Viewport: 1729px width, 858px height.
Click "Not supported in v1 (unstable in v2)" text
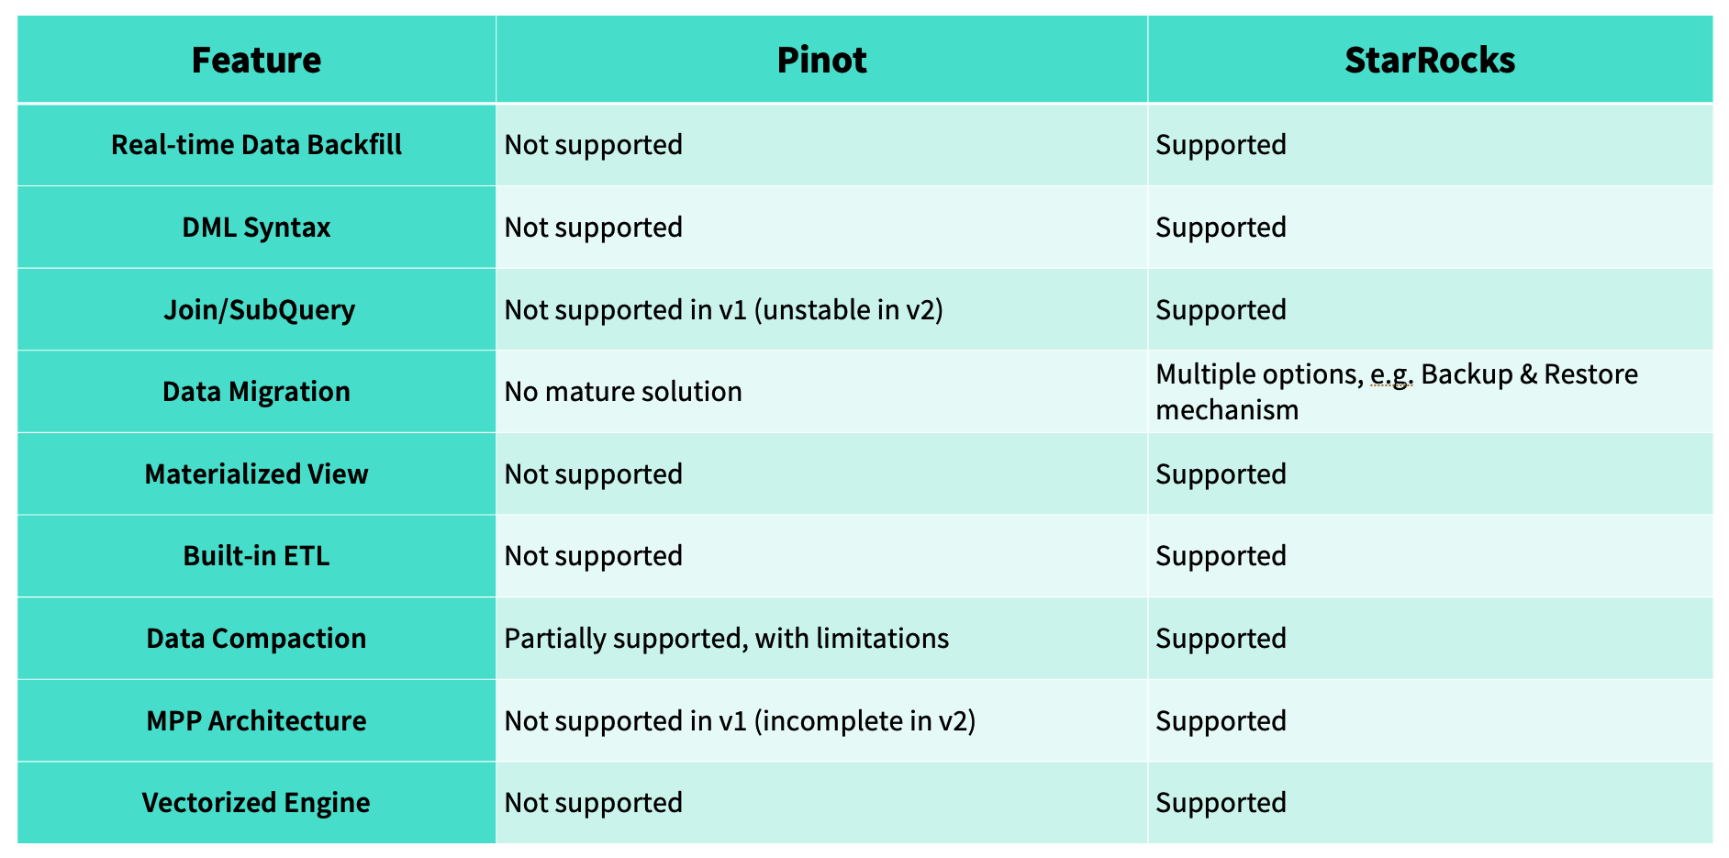point(723,310)
